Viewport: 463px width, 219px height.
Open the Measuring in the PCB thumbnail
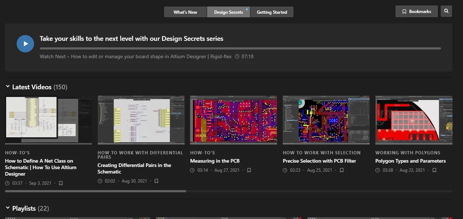pyautogui.click(x=233, y=120)
